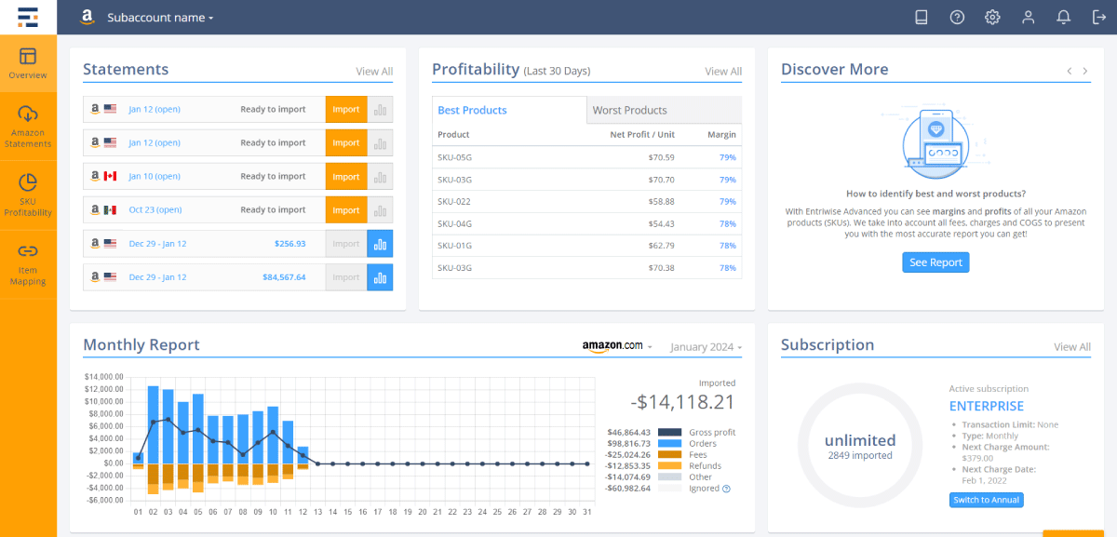The height and width of the screenshot is (537, 1117).
Task: Open the help question-mark icon
Action: pyautogui.click(x=956, y=17)
